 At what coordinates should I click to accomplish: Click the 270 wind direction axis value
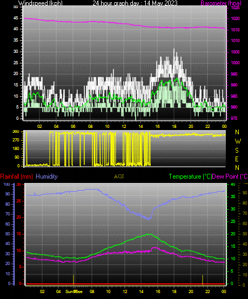click(x=16, y=140)
